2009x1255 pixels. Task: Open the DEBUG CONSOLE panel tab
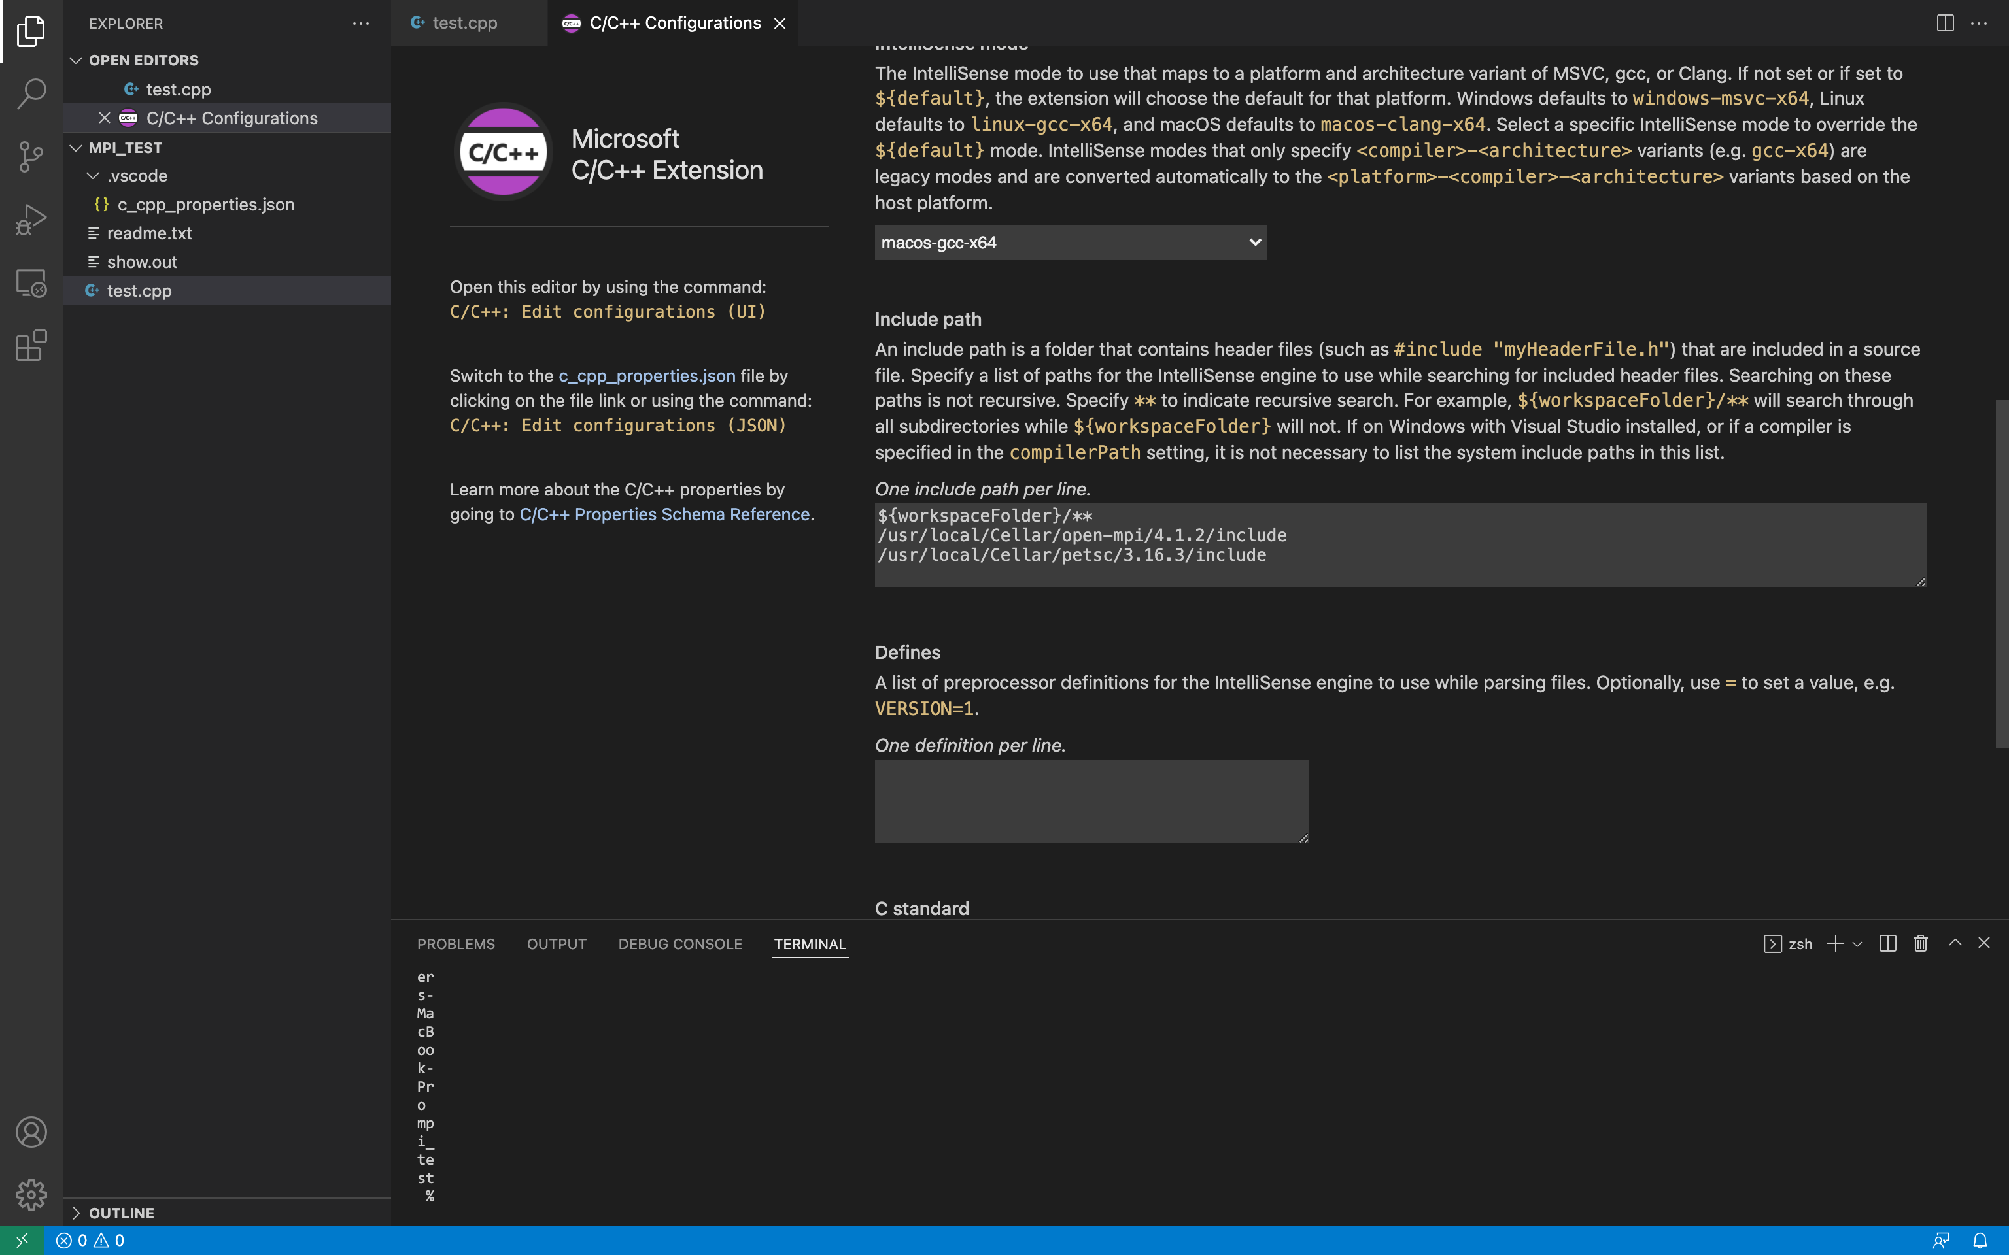coord(679,944)
